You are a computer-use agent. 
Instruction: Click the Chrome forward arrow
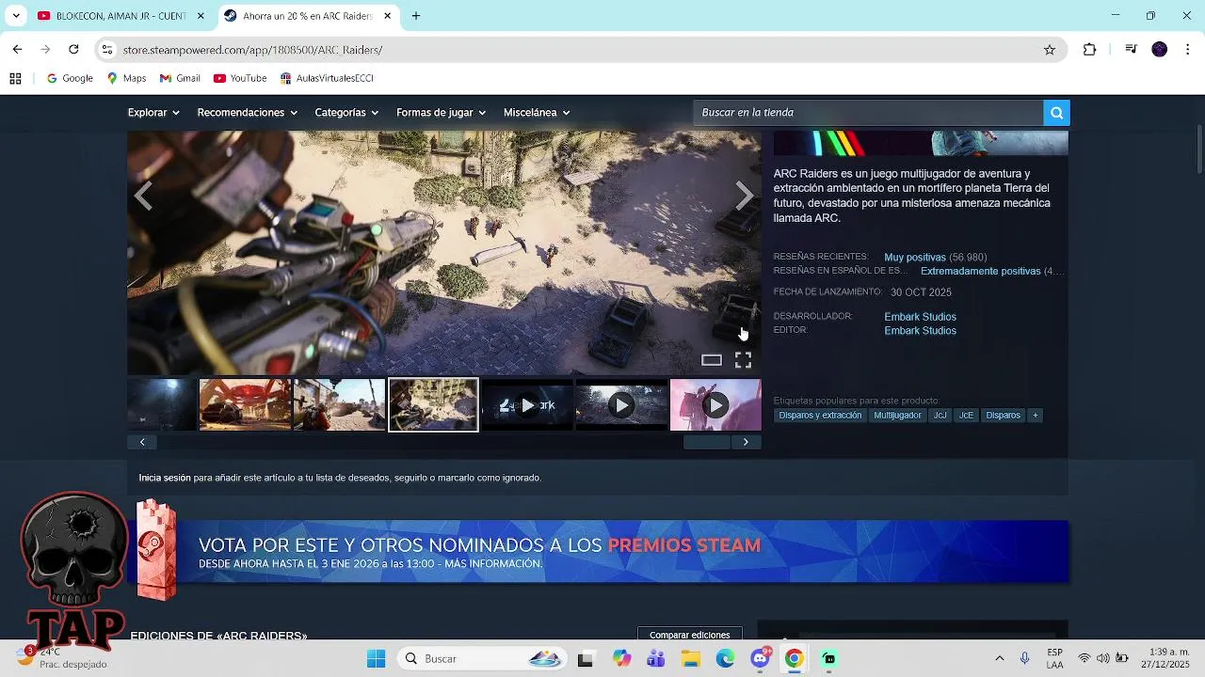coord(45,50)
